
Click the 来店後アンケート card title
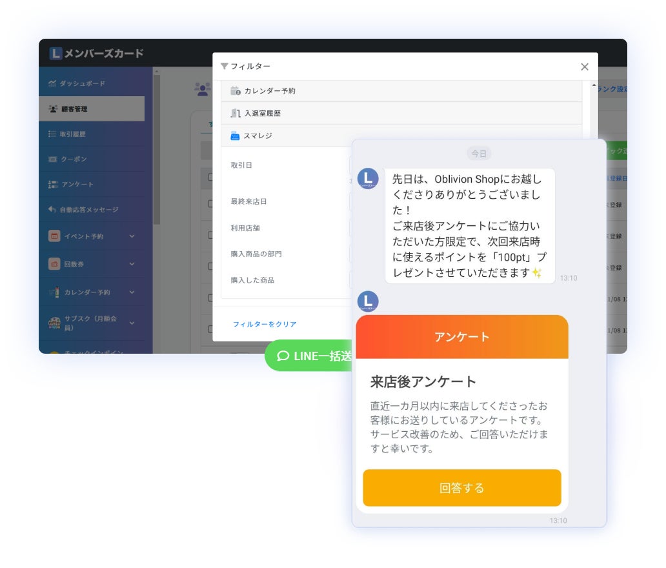click(423, 381)
